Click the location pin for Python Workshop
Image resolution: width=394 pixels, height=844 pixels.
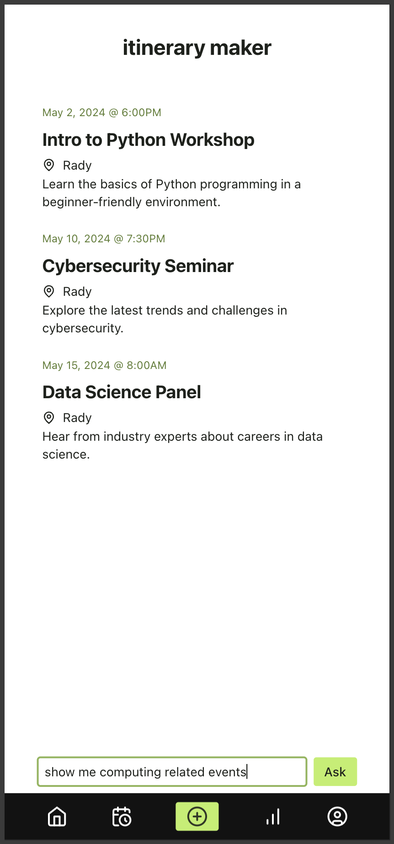(x=49, y=165)
